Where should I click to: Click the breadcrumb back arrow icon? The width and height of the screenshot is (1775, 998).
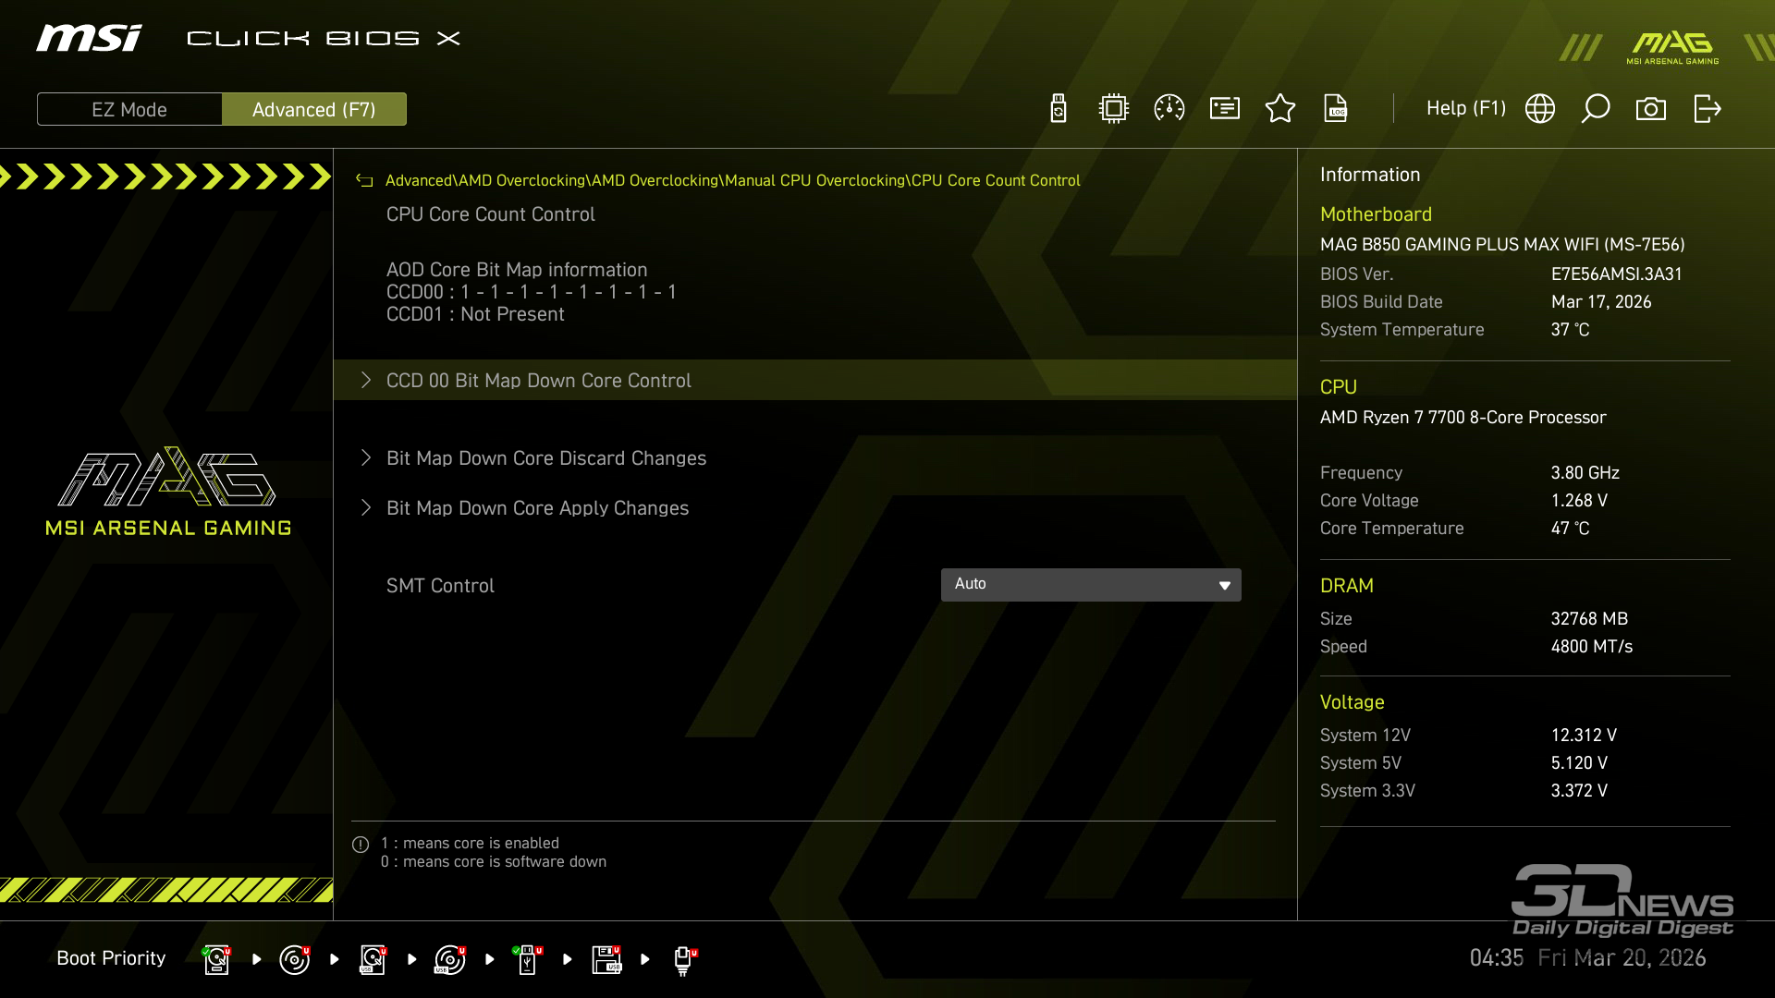364,181
